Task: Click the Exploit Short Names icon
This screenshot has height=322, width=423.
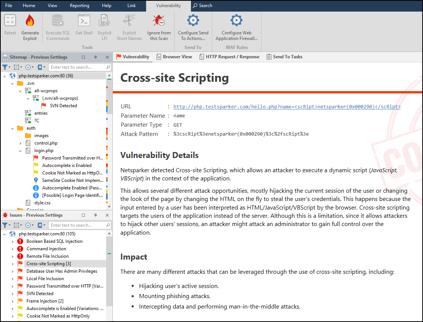Action: pos(129,27)
